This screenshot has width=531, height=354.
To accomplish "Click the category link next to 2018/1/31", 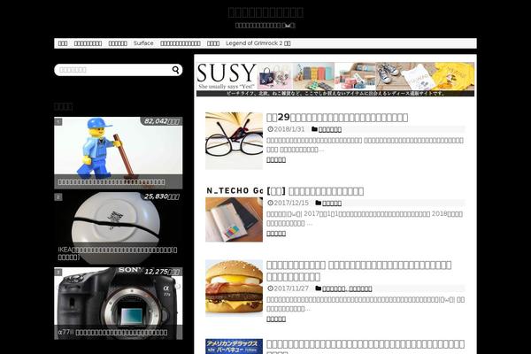I will [330, 129].
